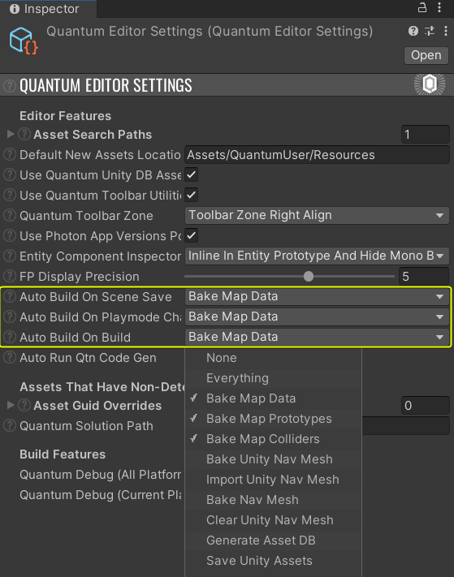The image size is (454, 577).
Task: Open Quantum Toolbar Zone dropdown
Action: (x=317, y=215)
